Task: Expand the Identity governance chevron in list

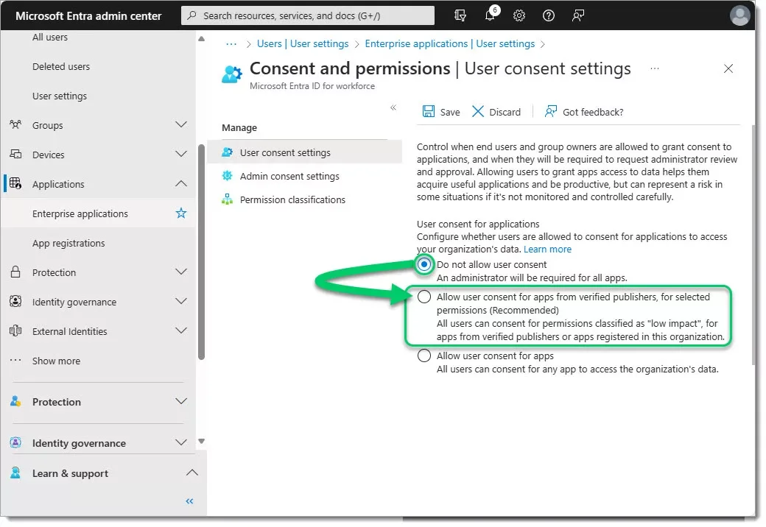Action: [181, 301]
